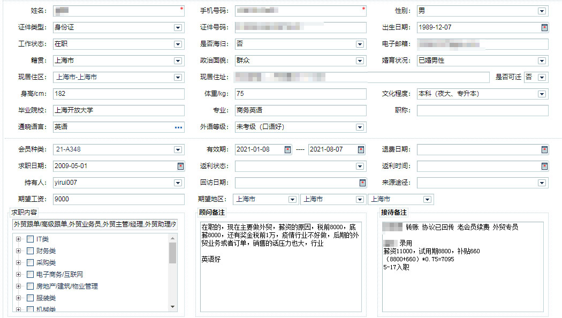Expand the IT类 tree node
The width and height of the screenshot is (562, 318).
pos(18,239)
